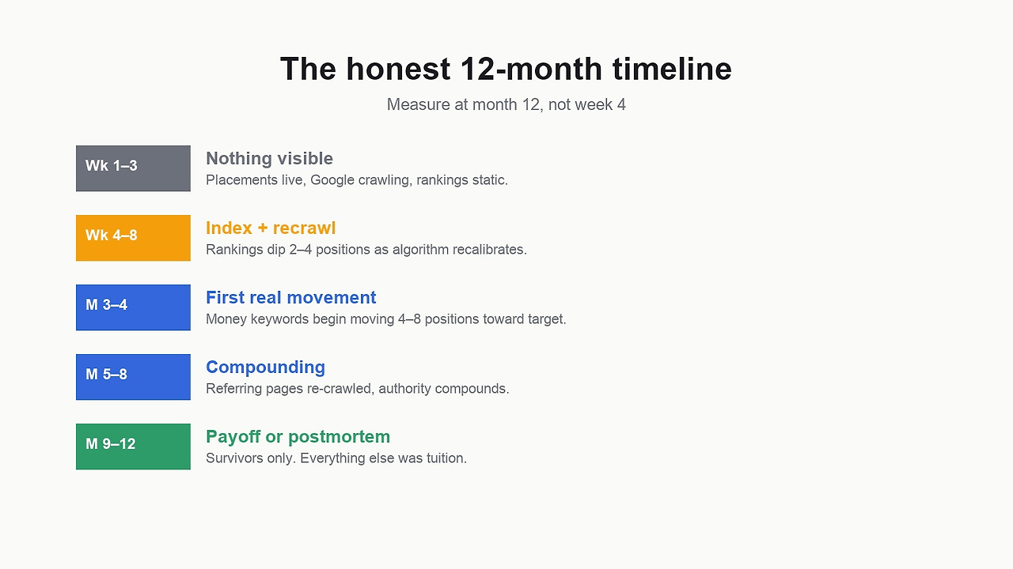
Task: Select the 'Index + recrawl' heading
Action: pyautogui.click(x=271, y=228)
